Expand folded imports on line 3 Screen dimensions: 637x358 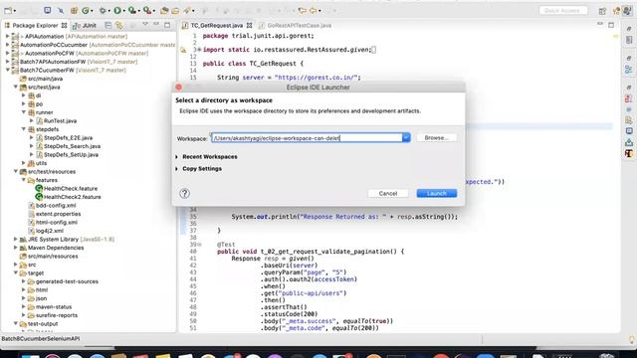coord(199,50)
